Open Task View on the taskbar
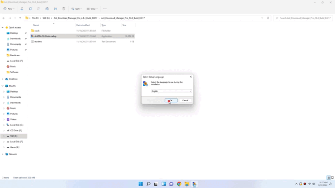This screenshot has width=335, height=188. point(156,184)
